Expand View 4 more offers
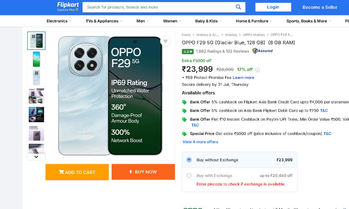This screenshot has height=209, width=349. [200, 142]
